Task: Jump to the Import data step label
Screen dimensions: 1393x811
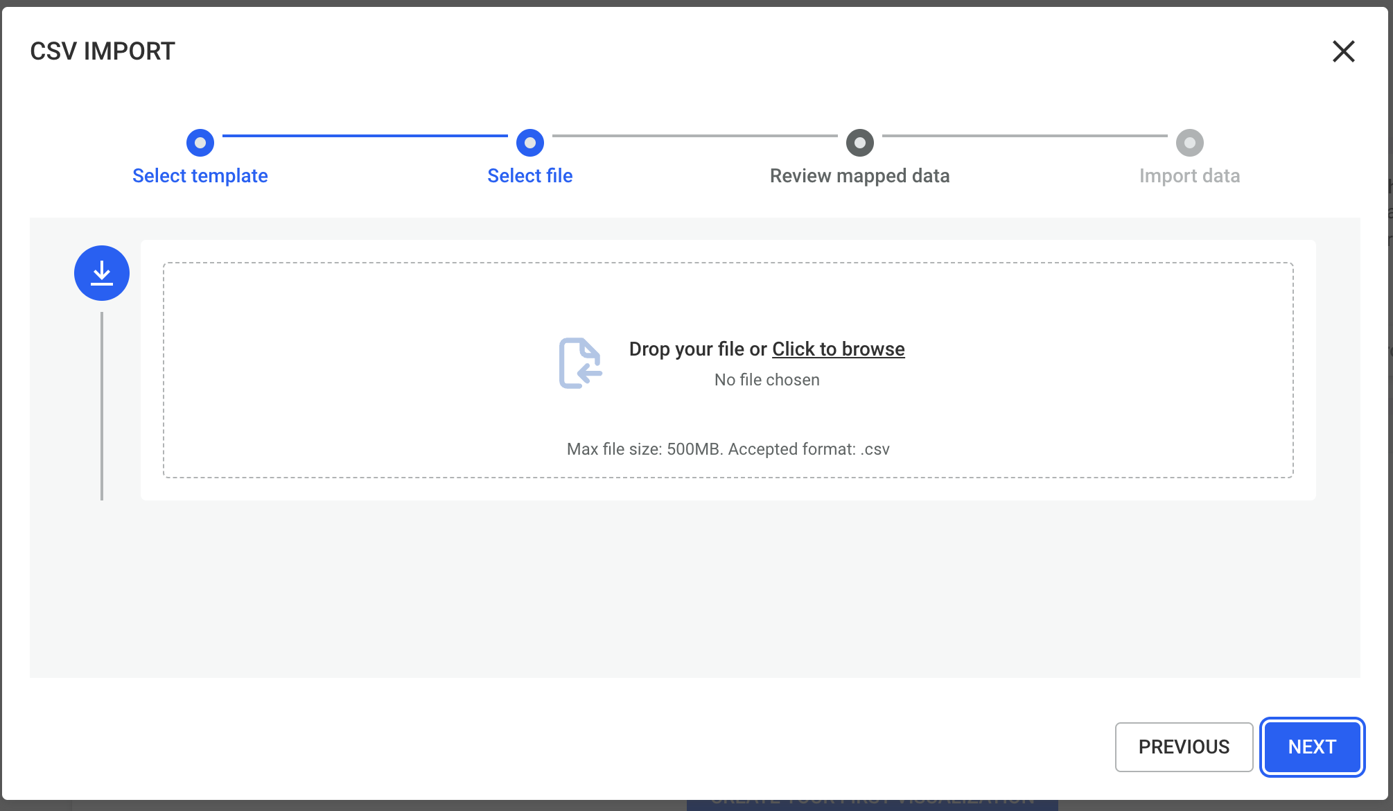Action: click(1189, 176)
